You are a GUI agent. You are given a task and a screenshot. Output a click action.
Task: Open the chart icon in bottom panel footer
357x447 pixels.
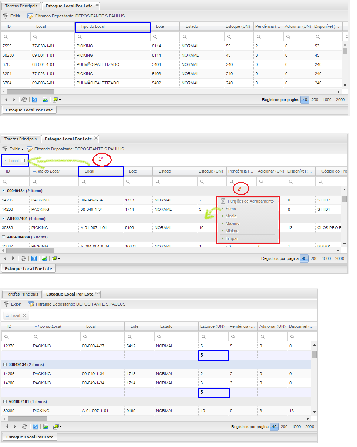click(x=46, y=427)
